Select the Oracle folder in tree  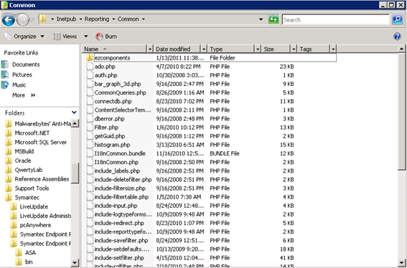[x=23, y=161]
